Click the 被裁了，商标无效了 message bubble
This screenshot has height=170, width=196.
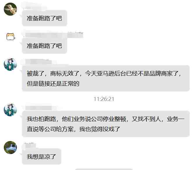coord(106,78)
